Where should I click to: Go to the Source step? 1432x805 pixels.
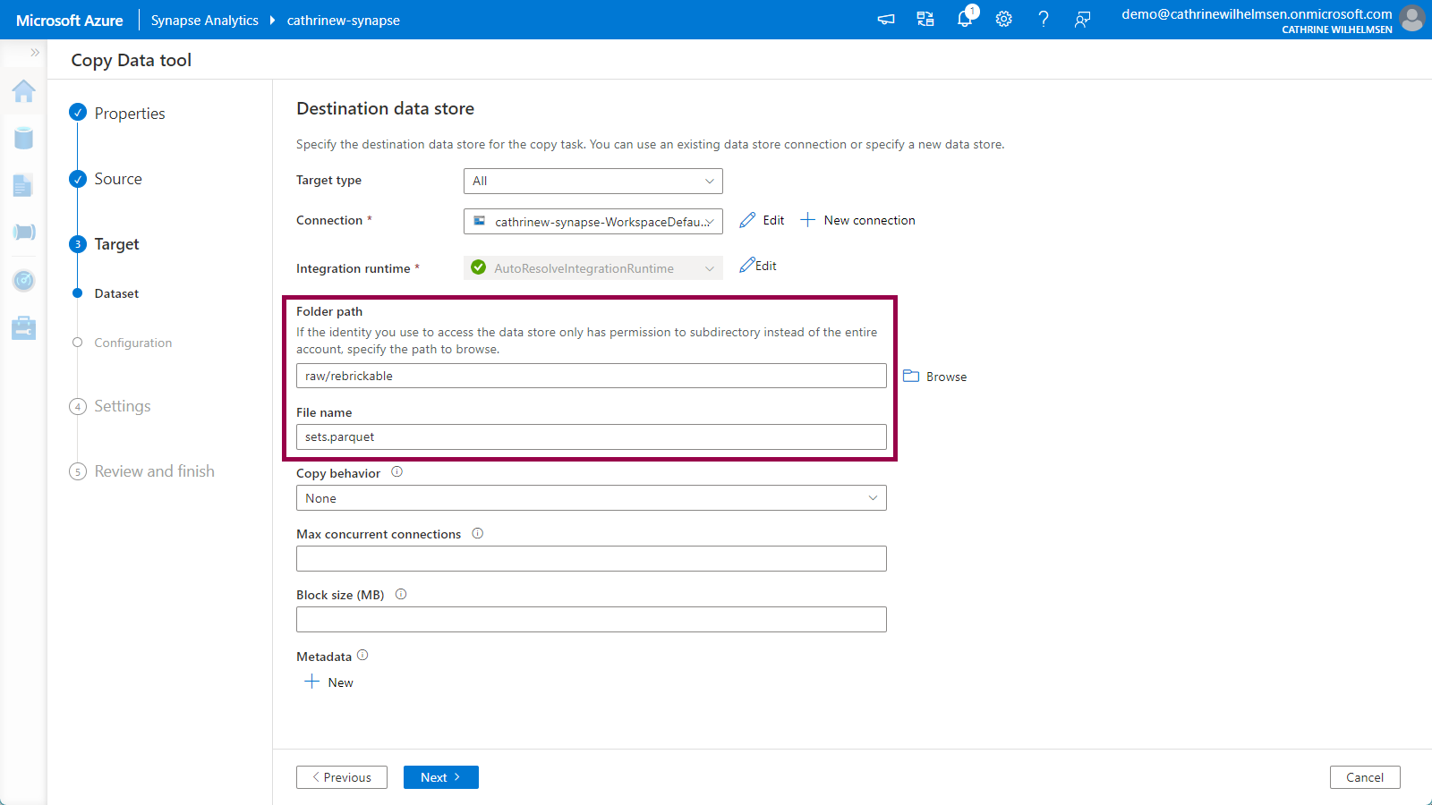tap(118, 179)
